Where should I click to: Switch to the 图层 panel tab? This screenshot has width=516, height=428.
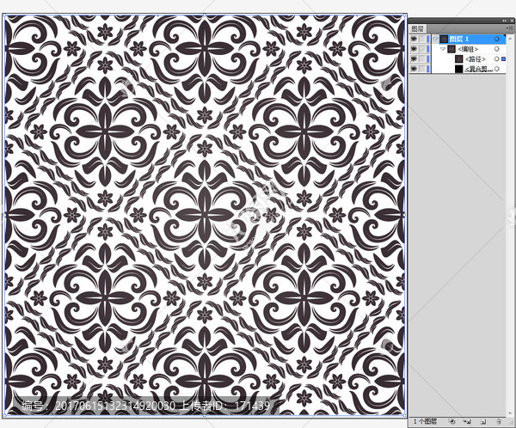click(418, 29)
